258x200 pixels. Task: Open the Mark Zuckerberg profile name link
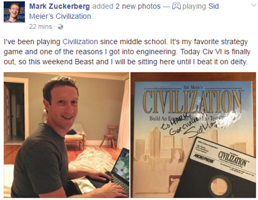[x=60, y=6]
